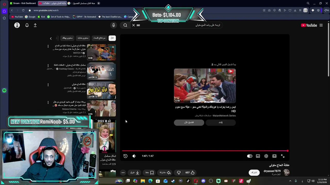Image resolution: width=330 pixels, height=185 pixels.
Task: Click the subscribe اشتراك button
Action: coord(254,172)
